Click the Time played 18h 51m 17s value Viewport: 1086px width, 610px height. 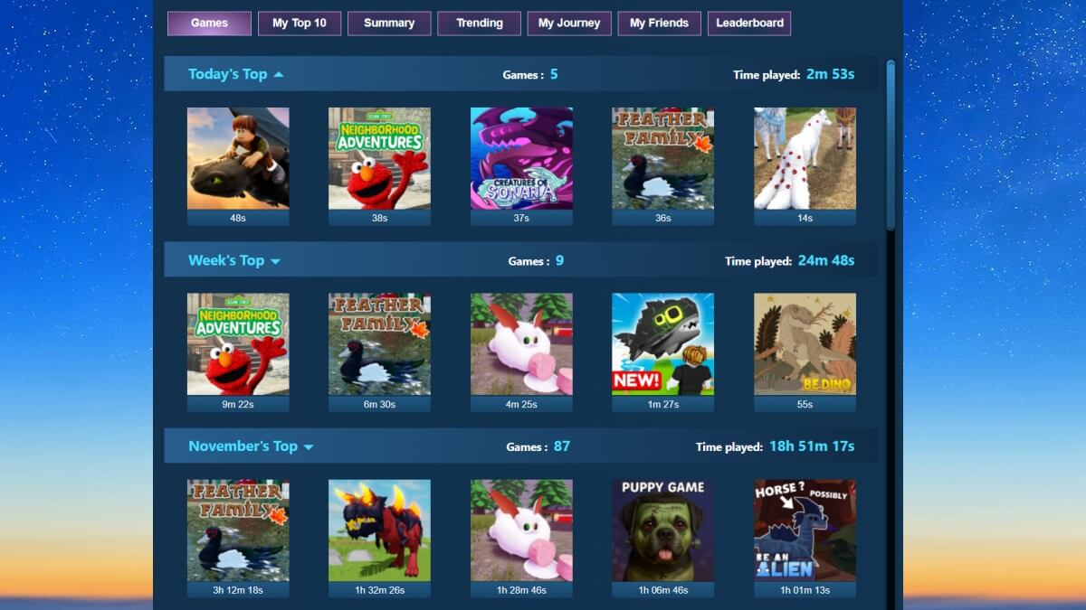tap(812, 446)
